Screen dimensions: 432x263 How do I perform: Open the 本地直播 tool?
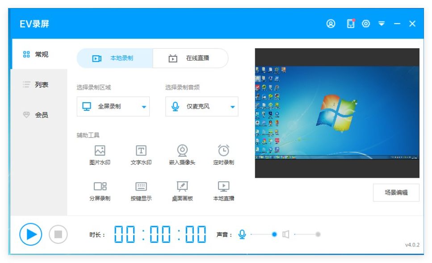coord(223,191)
